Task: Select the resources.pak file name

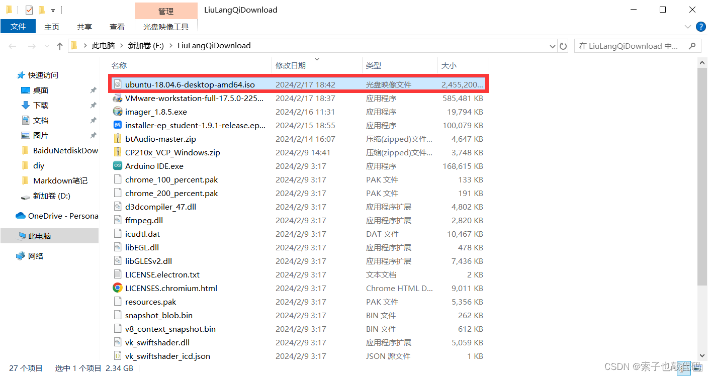Action: [x=150, y=302]
